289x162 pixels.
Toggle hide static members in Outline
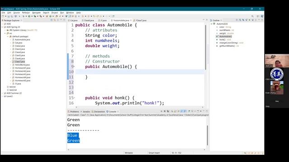pos(247,20)
